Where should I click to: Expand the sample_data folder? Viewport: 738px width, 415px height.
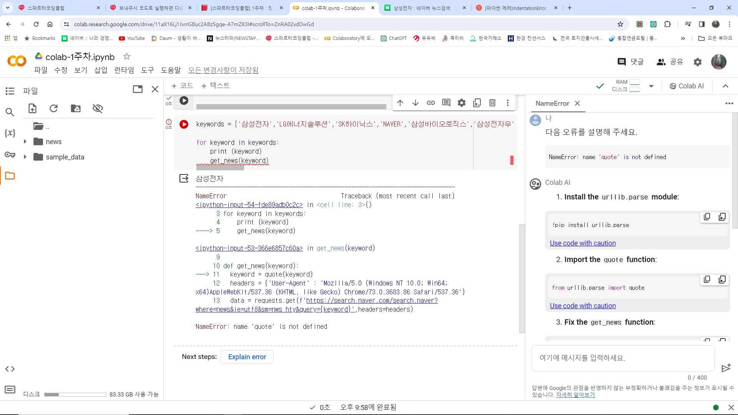[25, 157]
